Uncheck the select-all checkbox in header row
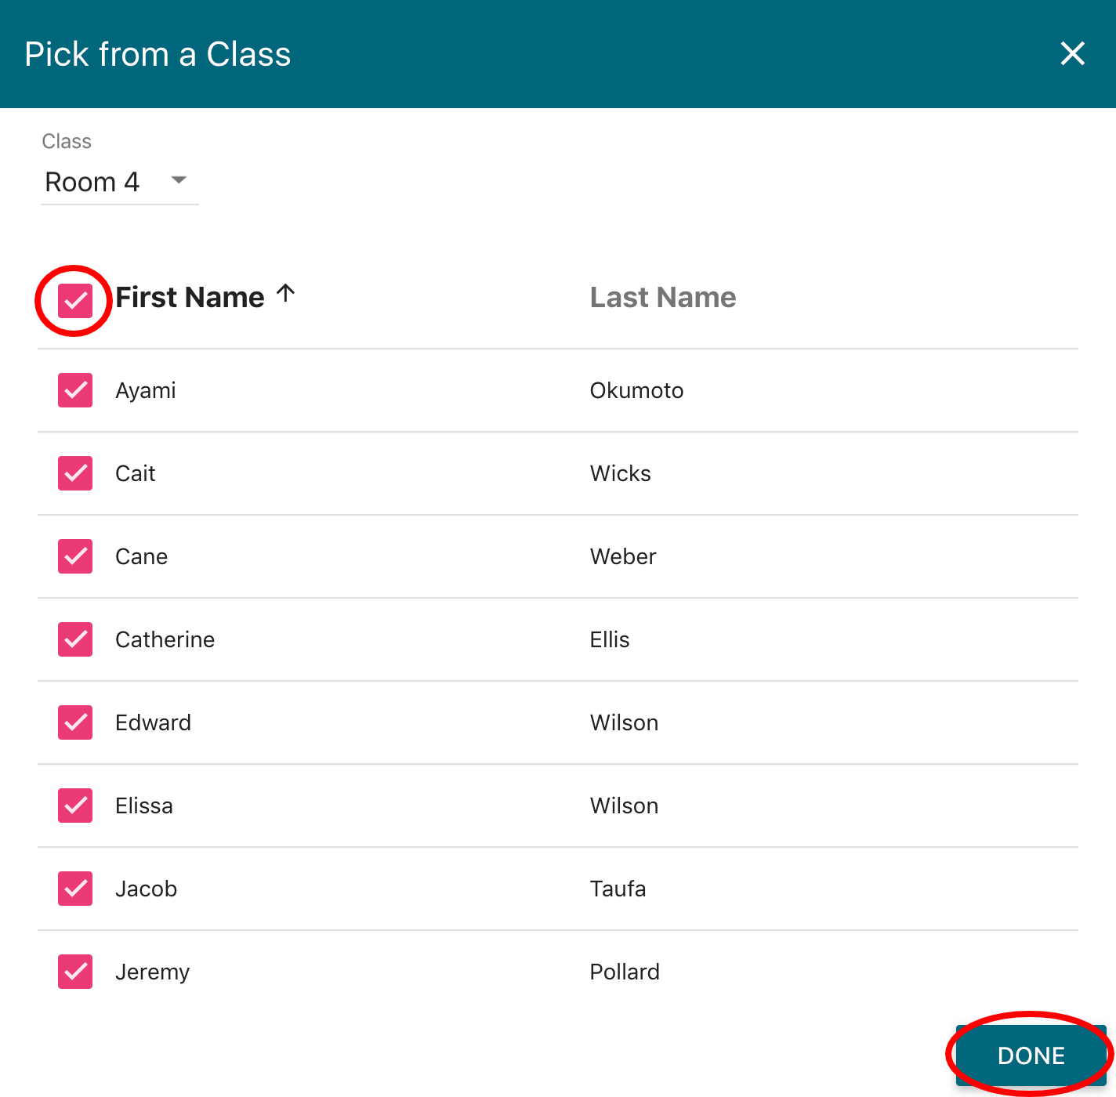1116x1097 pixels. (x=74, y=299)
